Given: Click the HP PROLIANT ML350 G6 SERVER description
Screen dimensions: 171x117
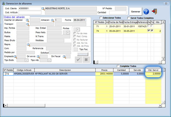Looking at the screenshot, I should pyautogui.click(x=65, y=74).
